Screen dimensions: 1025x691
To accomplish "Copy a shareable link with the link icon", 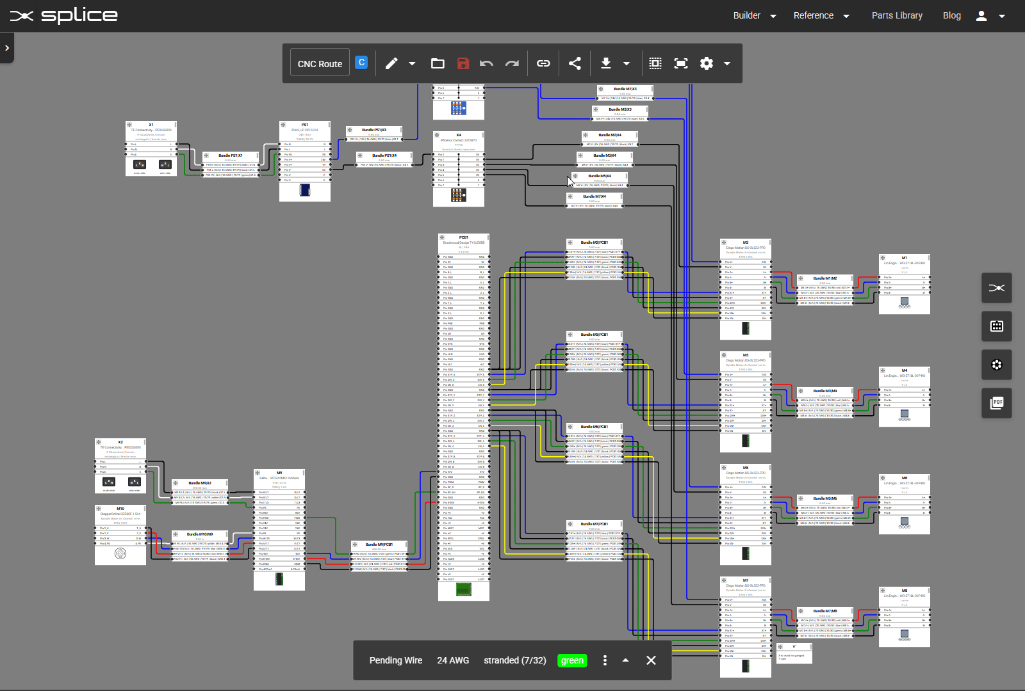I will [543, 63].
